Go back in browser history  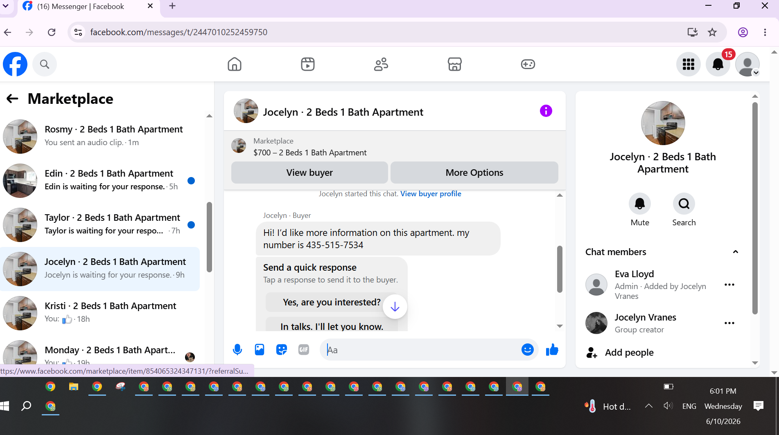[x=8, y=32]
